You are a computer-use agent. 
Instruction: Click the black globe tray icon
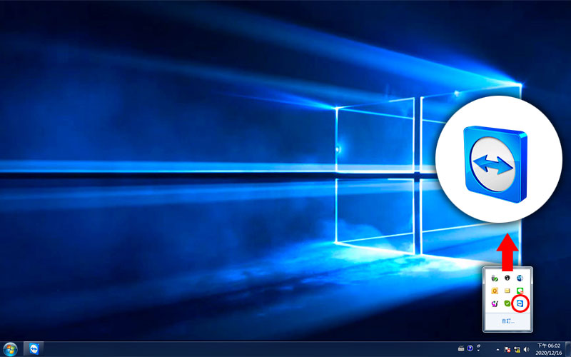tap(507, 278)
